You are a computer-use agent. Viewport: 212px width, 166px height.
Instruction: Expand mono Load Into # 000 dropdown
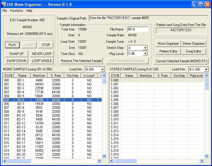point(103,69)
